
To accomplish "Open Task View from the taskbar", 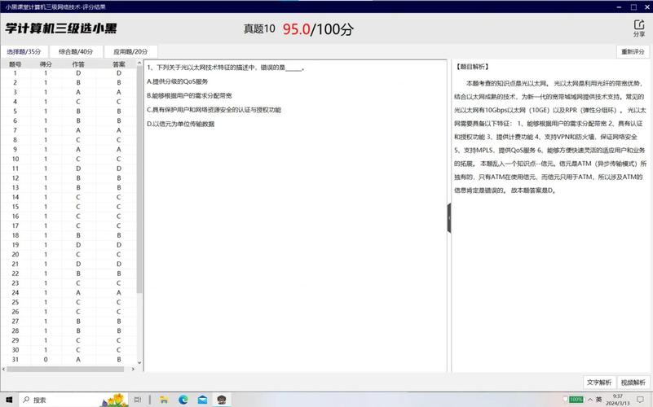I will [x=138, y=400].
